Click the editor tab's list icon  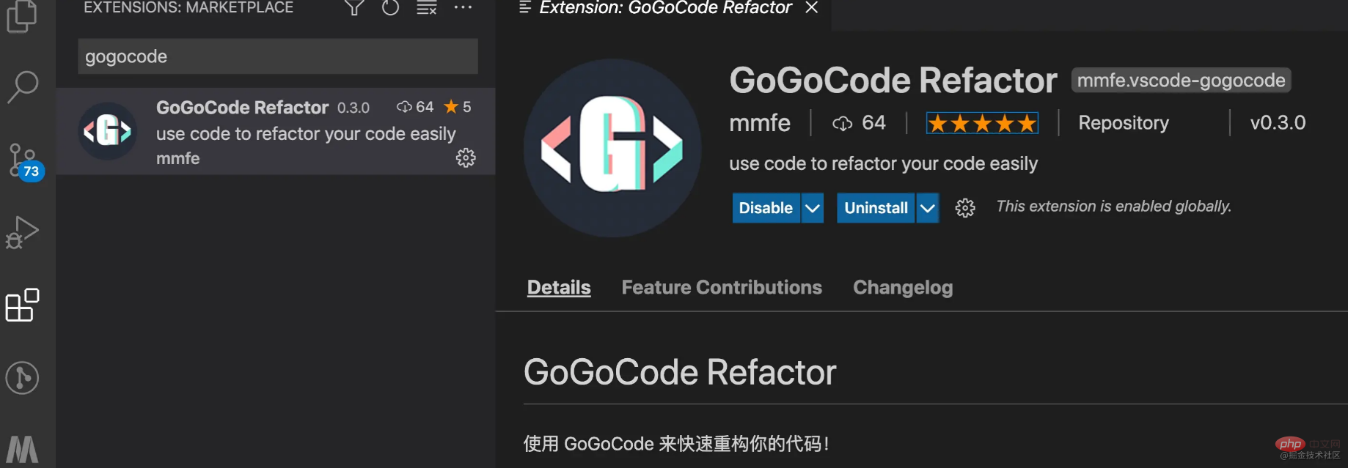point(525,7)
